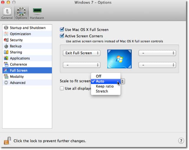Choose Auto in the scale menu
189x150 pixels.
coord(106,81)
